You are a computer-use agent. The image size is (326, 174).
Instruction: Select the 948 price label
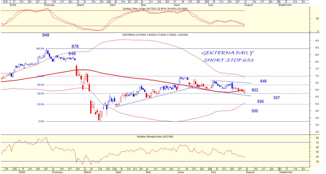point(46,35)
